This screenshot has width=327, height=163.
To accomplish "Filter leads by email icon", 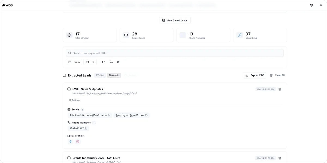I will (x=104, y=62).
